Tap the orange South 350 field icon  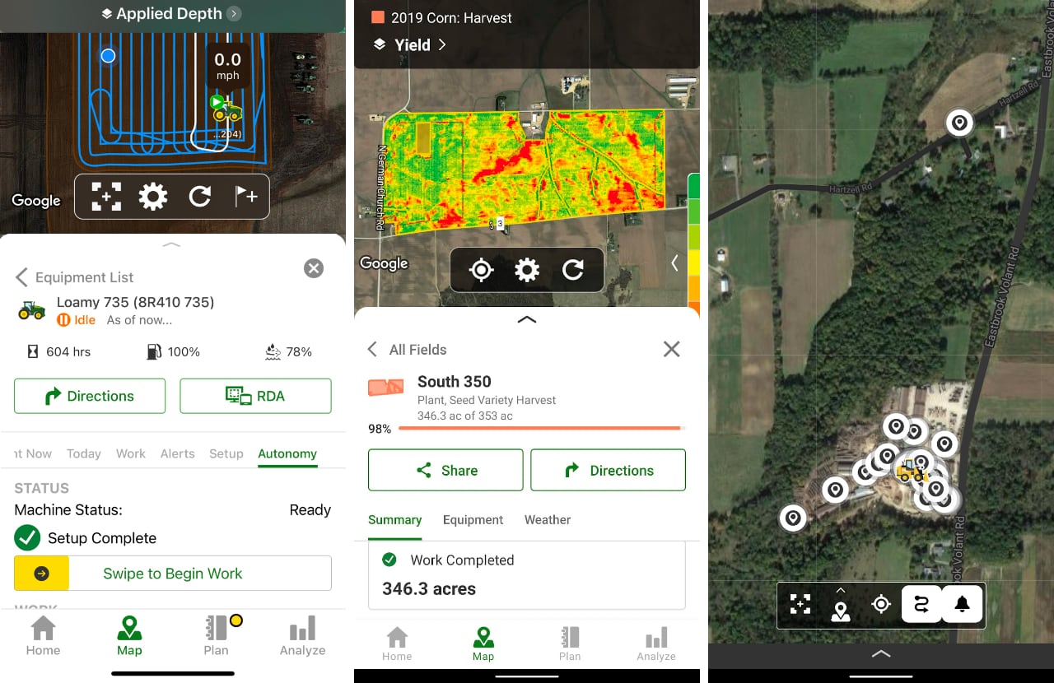pos(385,387)
